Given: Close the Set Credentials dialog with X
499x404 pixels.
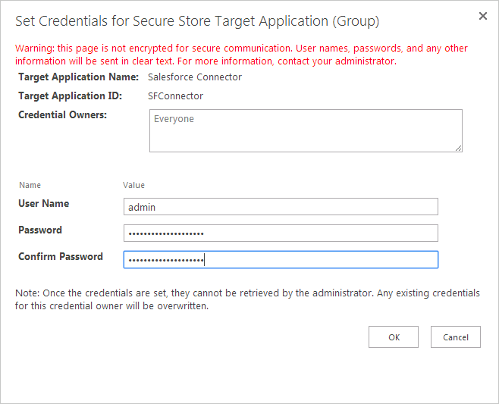Looking at the screenshot, I should coord(483,15).
